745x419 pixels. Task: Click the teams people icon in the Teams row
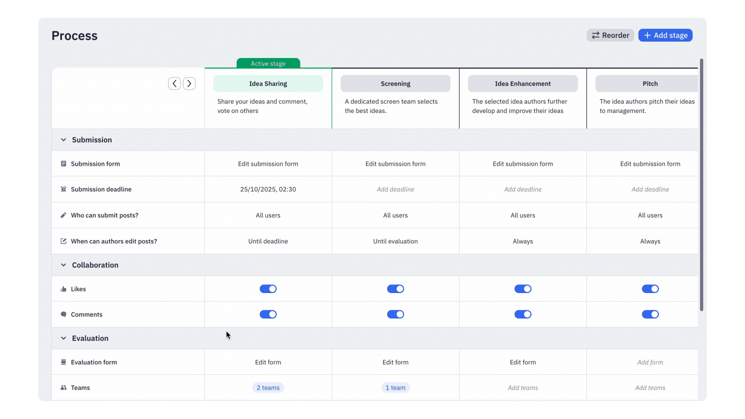click(64, 387)
